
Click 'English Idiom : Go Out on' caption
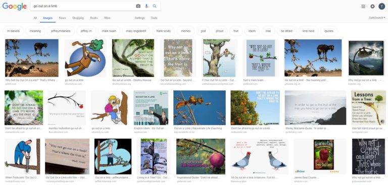point(151,129)
